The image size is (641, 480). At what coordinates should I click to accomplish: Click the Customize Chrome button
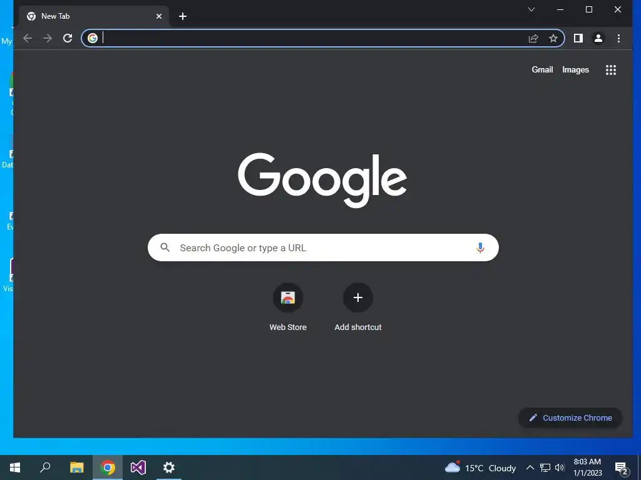coord(570,417)
